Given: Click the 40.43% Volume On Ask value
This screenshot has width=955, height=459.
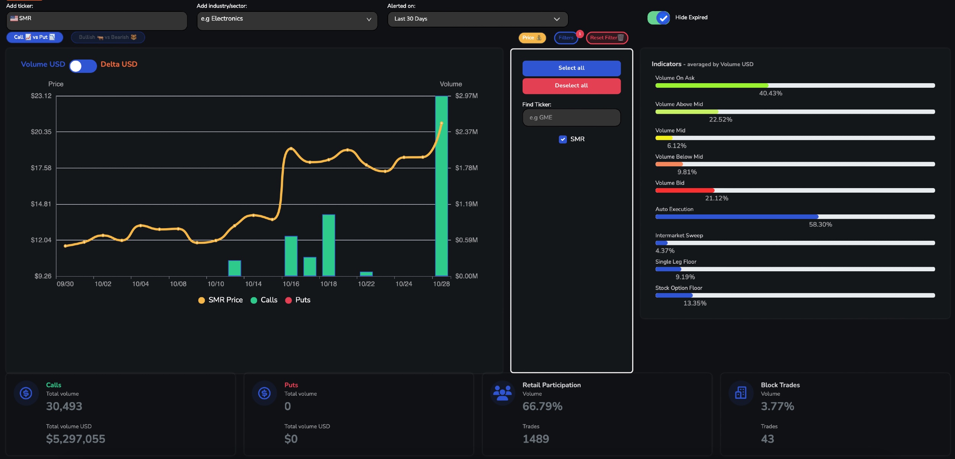Looking at the screenshot, I should [770, 93].
